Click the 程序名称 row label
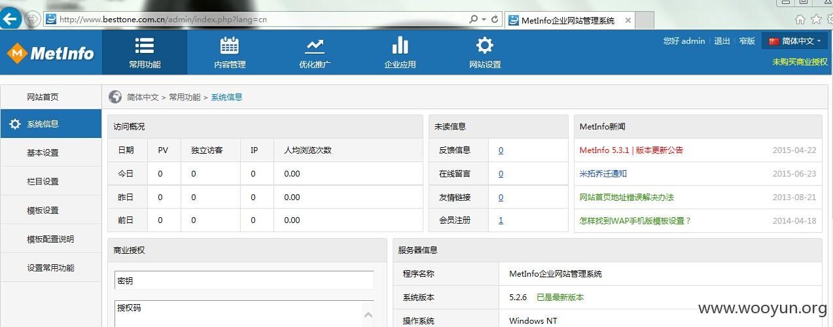The image size is (833, 327). [419, 273]
